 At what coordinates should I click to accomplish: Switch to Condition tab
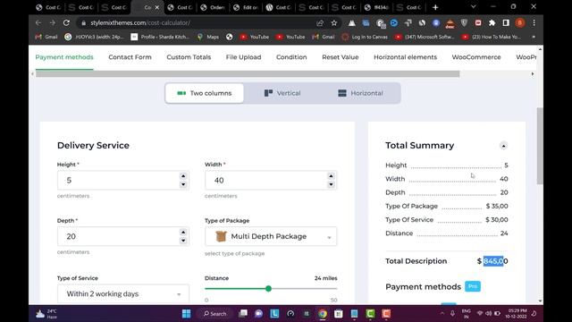click(x=291, y=57)
